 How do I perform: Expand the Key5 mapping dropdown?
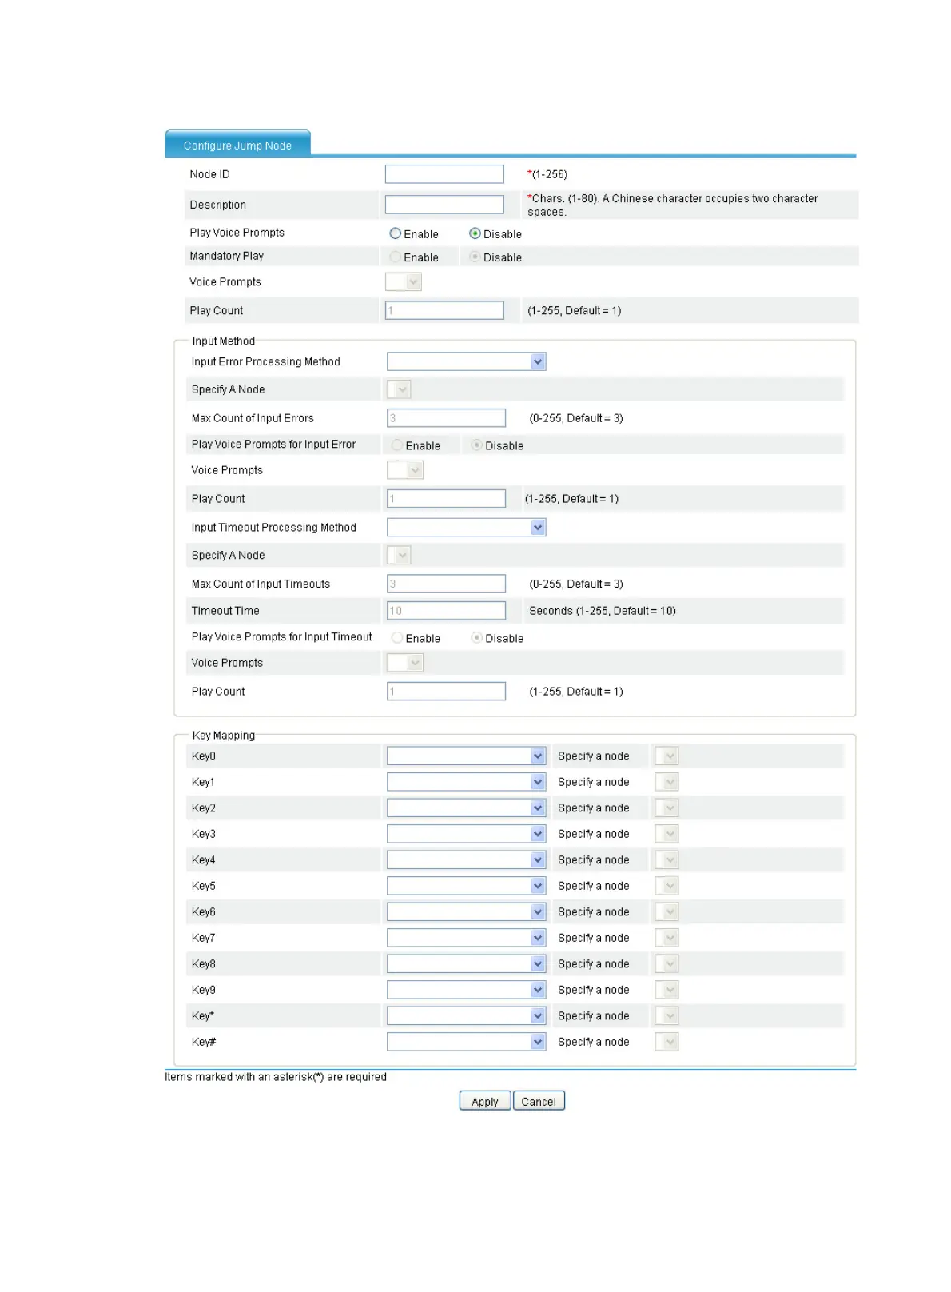(x=466, y=886)
